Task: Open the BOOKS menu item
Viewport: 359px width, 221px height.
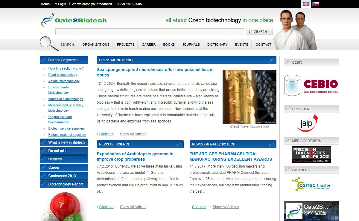Action: point(169,44)
